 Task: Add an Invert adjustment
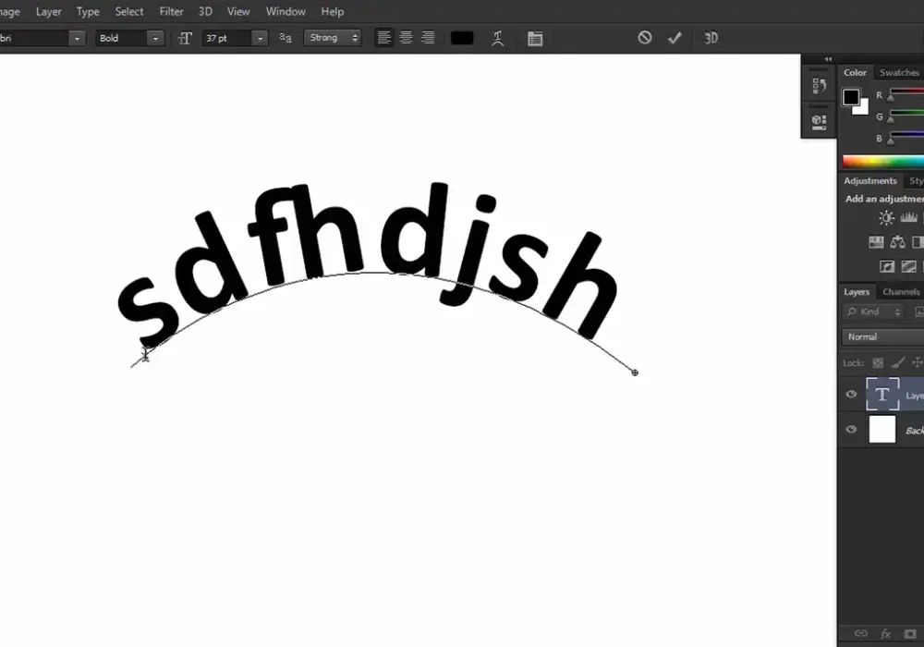click(x=887, y=267)
